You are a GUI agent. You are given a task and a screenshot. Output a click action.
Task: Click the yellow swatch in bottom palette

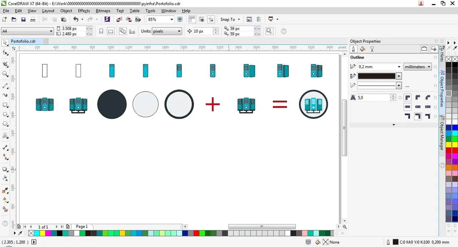[x=43, y=233]
